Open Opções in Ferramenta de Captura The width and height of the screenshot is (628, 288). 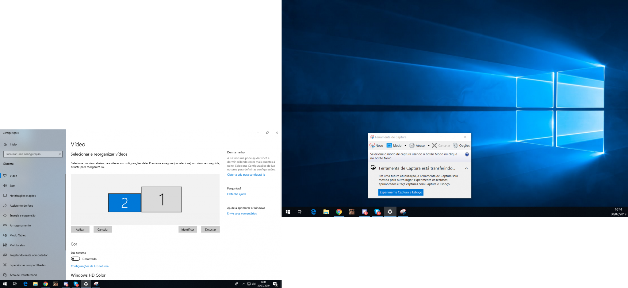pyautogui.click(x=461, y=146)
